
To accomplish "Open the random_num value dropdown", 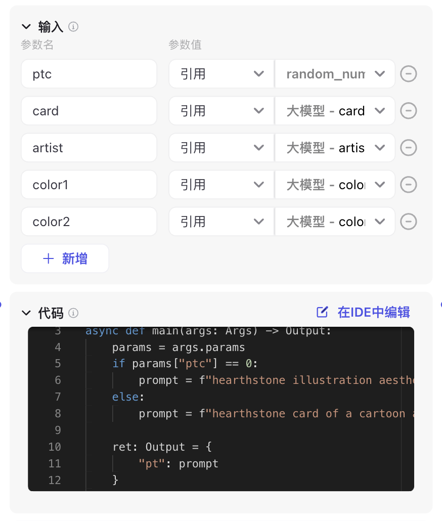I will pos(335,74).
